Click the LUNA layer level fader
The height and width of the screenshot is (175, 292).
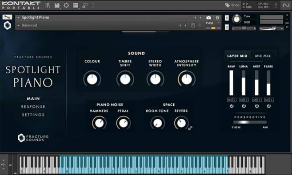(x=244, y=83)
